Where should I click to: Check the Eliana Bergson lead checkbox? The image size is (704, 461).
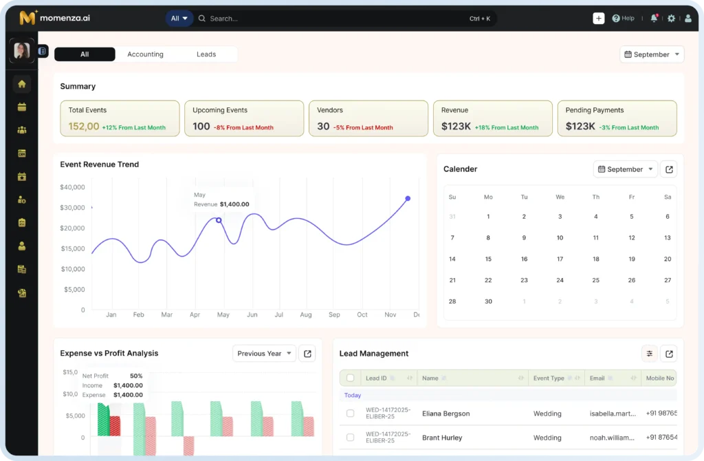pyautogui.click(x=350, y=414)
